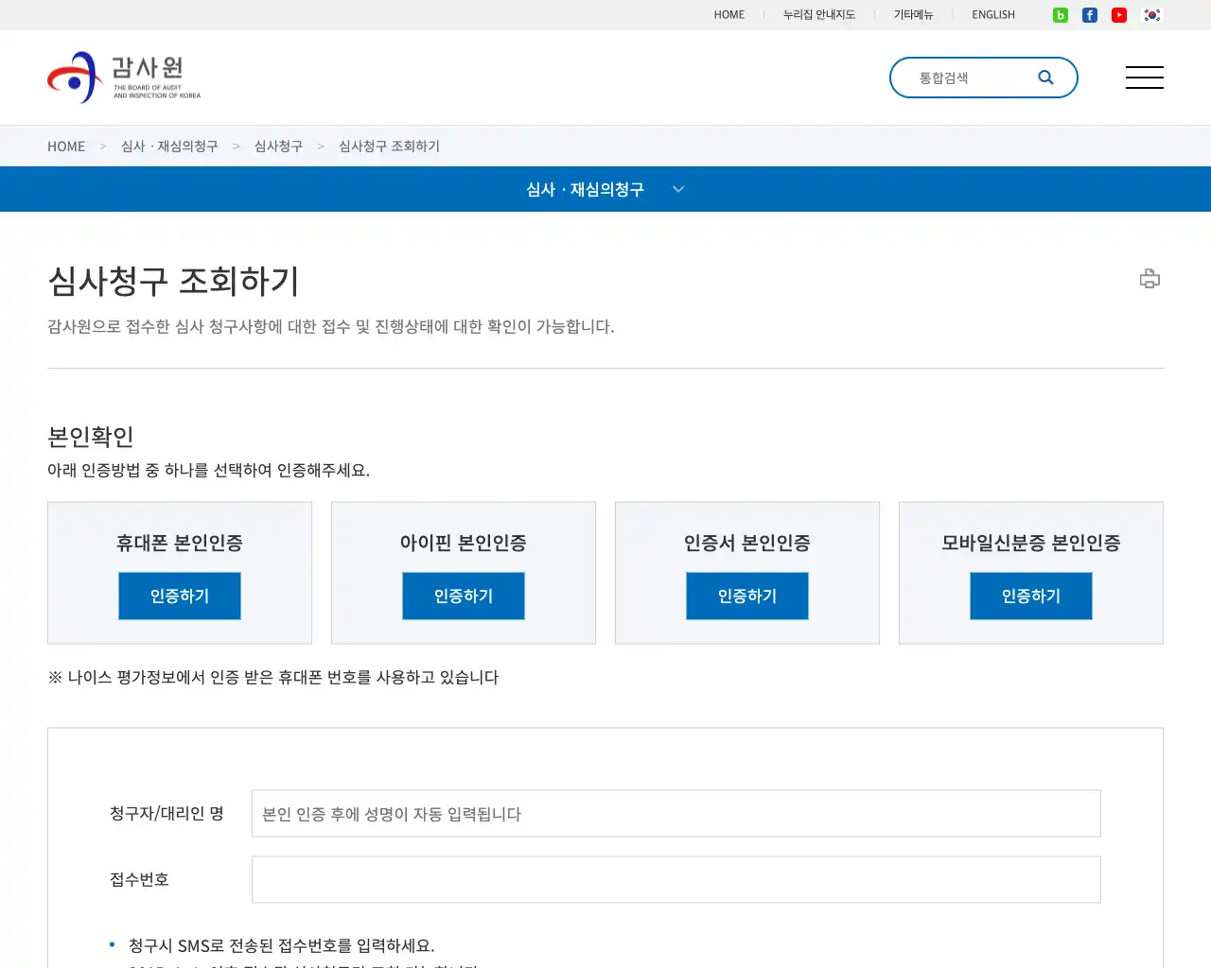
Task: Open the YouTube icon link
Action: click(1119, 15)
